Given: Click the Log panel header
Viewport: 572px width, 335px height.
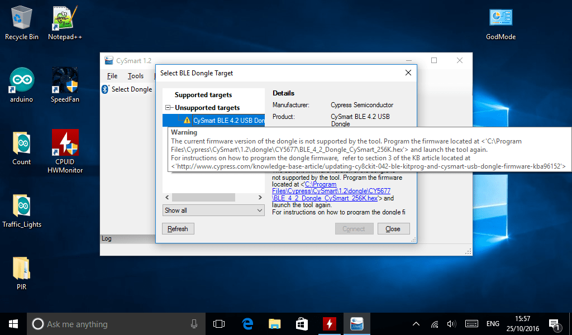Looking at the screenshot, I should tap(128, 238).
